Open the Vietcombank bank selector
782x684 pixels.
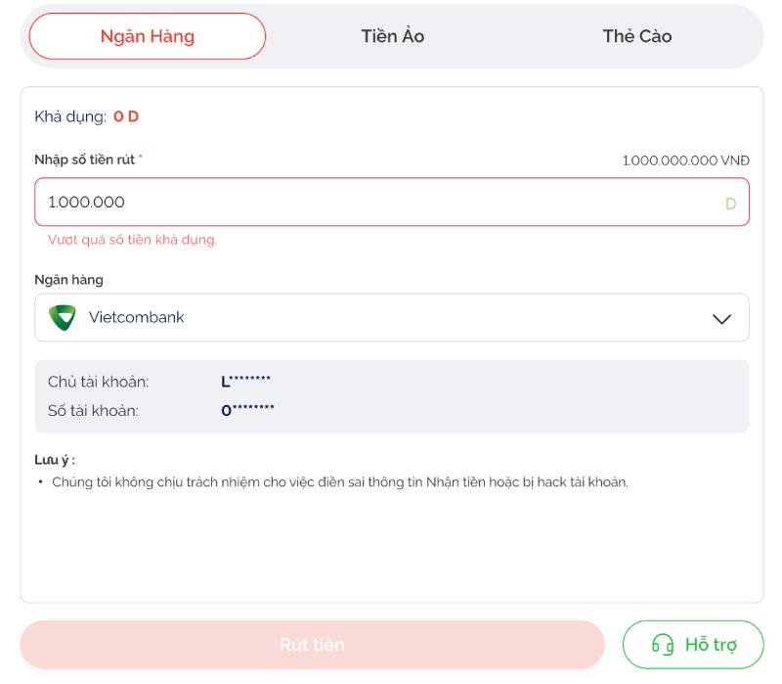point(391,318)
